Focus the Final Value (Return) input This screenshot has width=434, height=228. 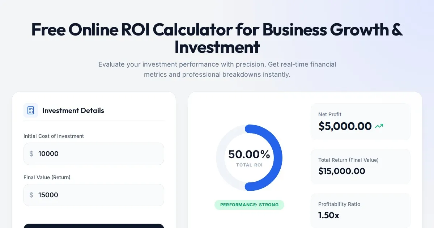click(x=98, y=195)
